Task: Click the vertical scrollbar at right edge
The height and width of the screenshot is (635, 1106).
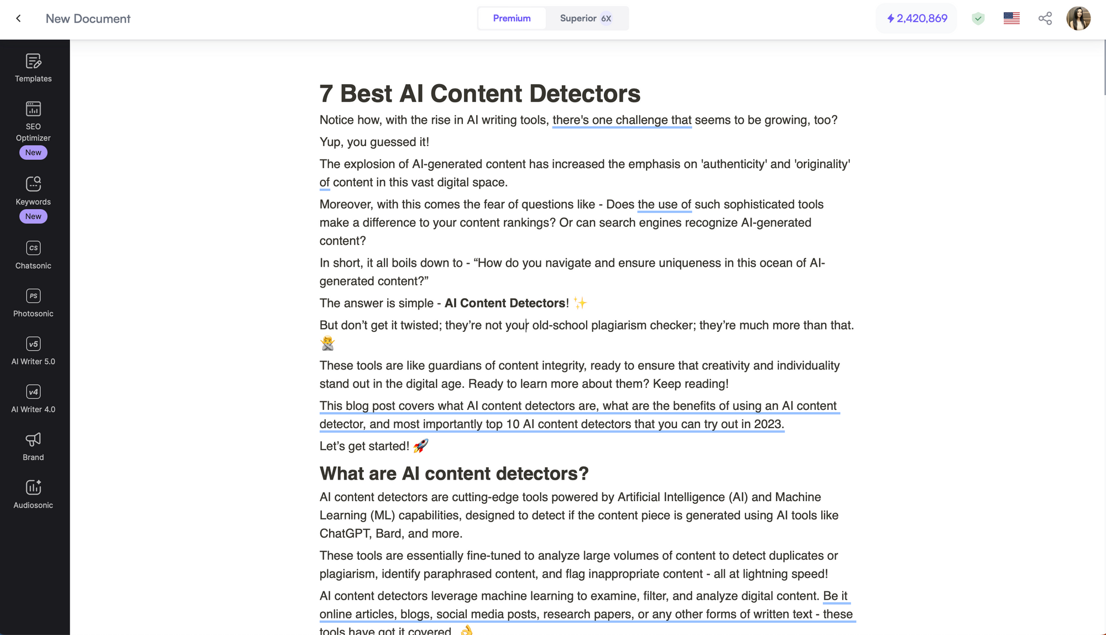Action: click(1104, 66)
